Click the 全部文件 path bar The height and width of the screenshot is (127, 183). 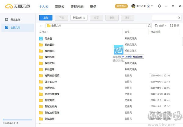pos(96,26)
